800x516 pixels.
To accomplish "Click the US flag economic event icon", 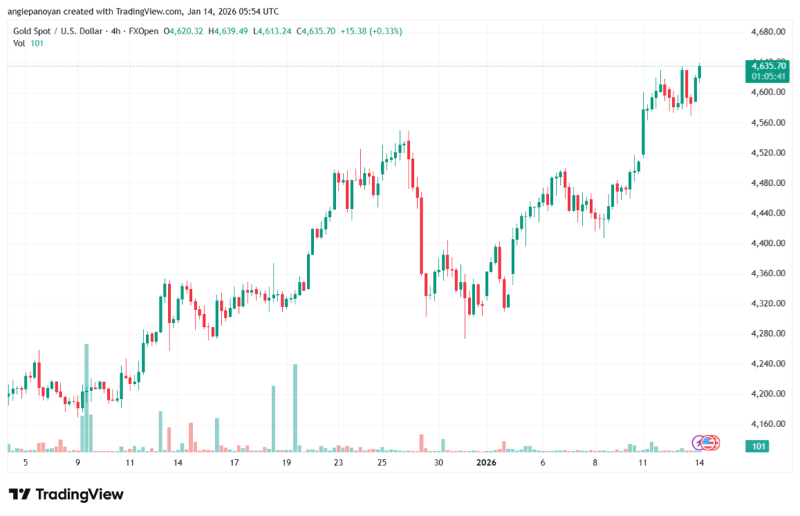I will 709,443.
